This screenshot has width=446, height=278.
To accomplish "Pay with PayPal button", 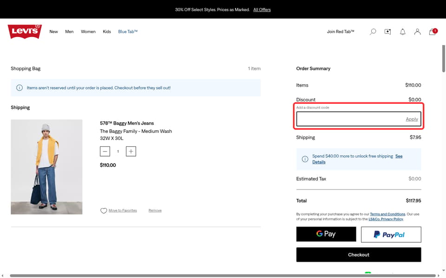I will [391, 234].
